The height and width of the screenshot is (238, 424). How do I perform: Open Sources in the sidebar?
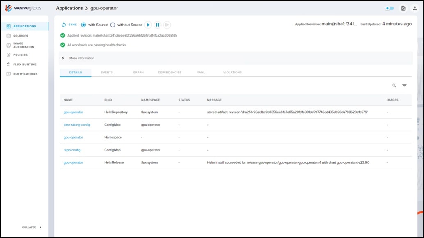click(21, 36)
